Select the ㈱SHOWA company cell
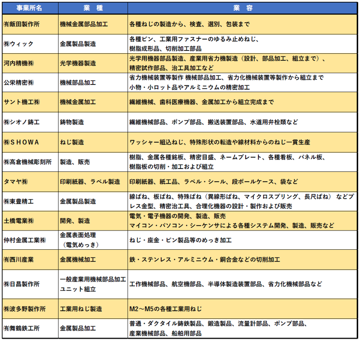 tap(30, 142)
